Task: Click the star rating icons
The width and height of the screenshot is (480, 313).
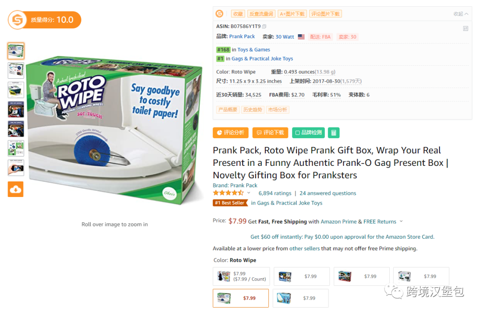Action: 228,193
